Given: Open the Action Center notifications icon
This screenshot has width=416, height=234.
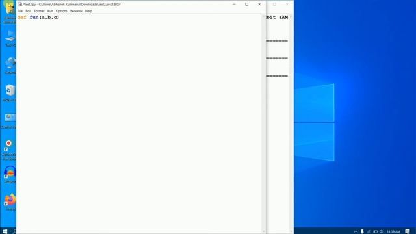Looking at the screenshot, I should tap(408, 231).
